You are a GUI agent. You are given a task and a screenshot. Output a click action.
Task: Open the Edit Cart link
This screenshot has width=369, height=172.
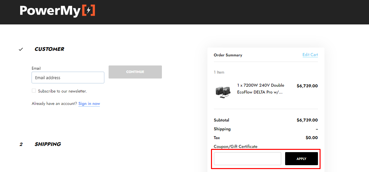pos(310,55)
